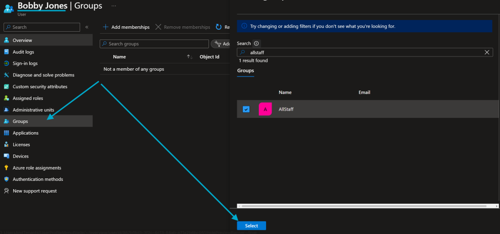Click the Licenses icon
This screenshot has width=500, height=234.
tap(7, 145)
